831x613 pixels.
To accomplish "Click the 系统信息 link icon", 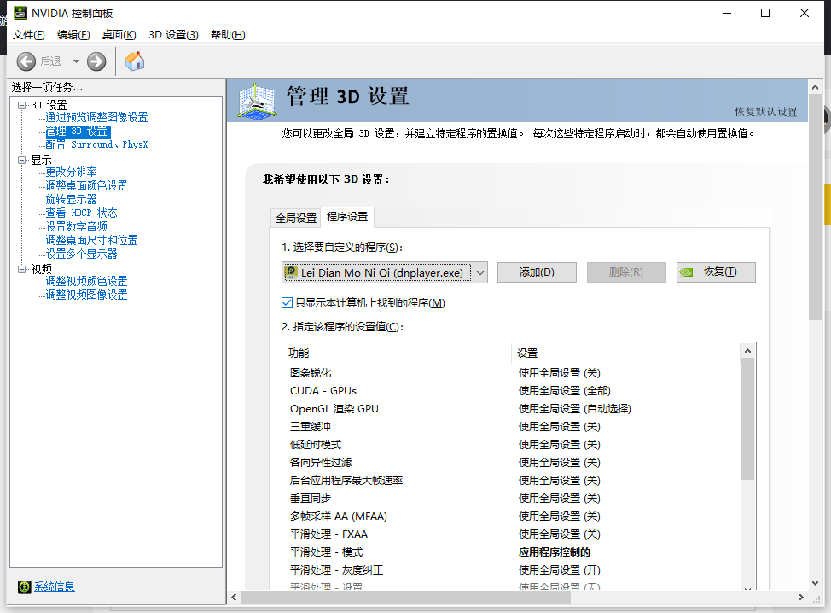I will [x=26, y=587].
